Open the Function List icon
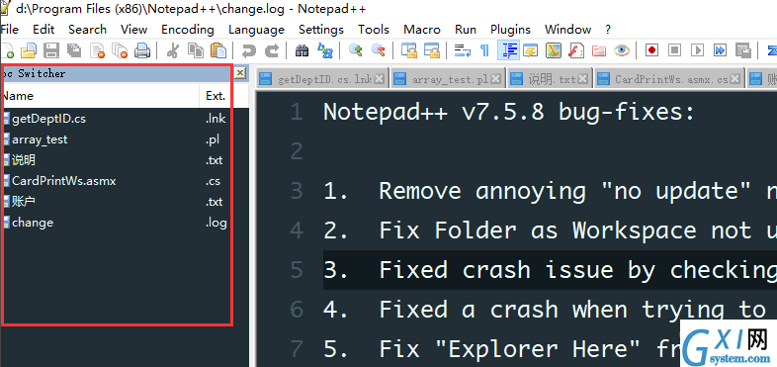The height and width of the screenshot is (367, 777). point(575,50)
